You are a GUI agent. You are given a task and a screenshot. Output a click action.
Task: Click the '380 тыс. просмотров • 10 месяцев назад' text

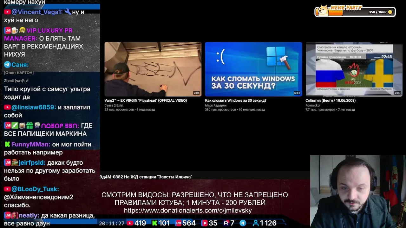235,110
